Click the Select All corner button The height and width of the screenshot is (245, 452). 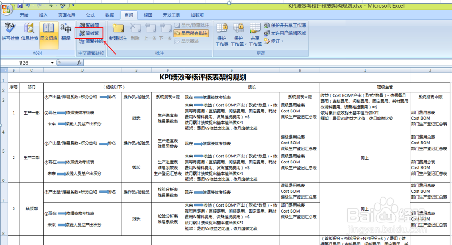(x=4, y=70)
